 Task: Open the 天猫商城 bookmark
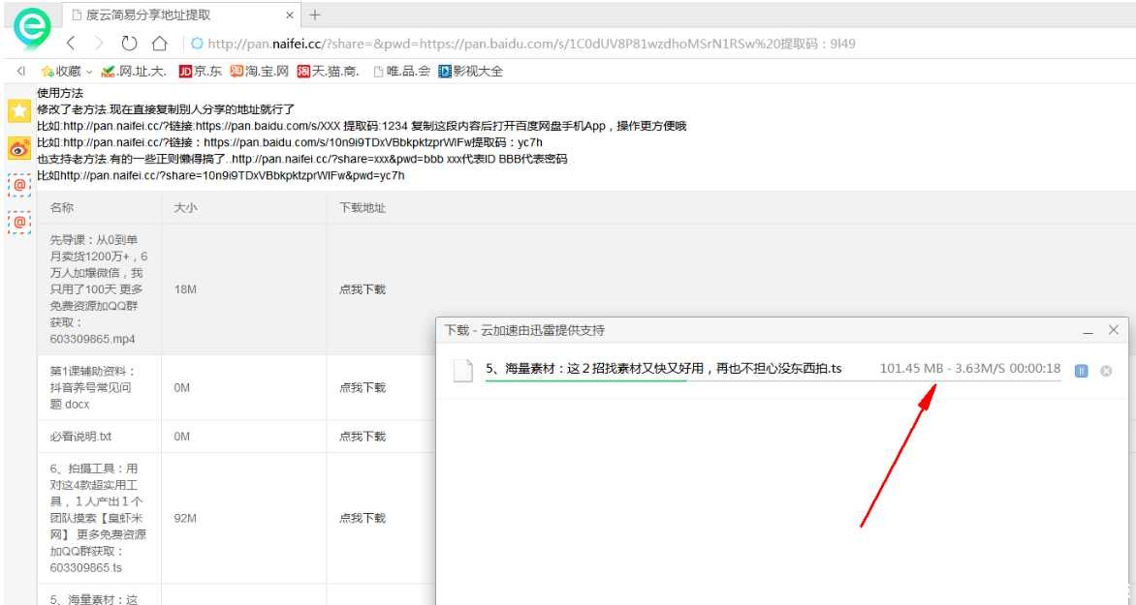[x=328, y=71]
